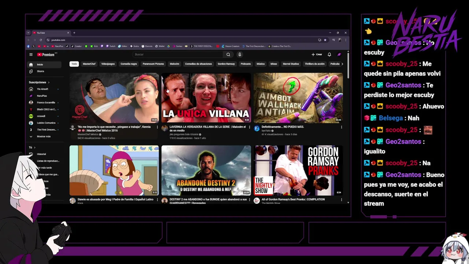Bookmark the page with the star icon
The width and height of the screenshot is (469, 264).
click(x=325, y=40)
